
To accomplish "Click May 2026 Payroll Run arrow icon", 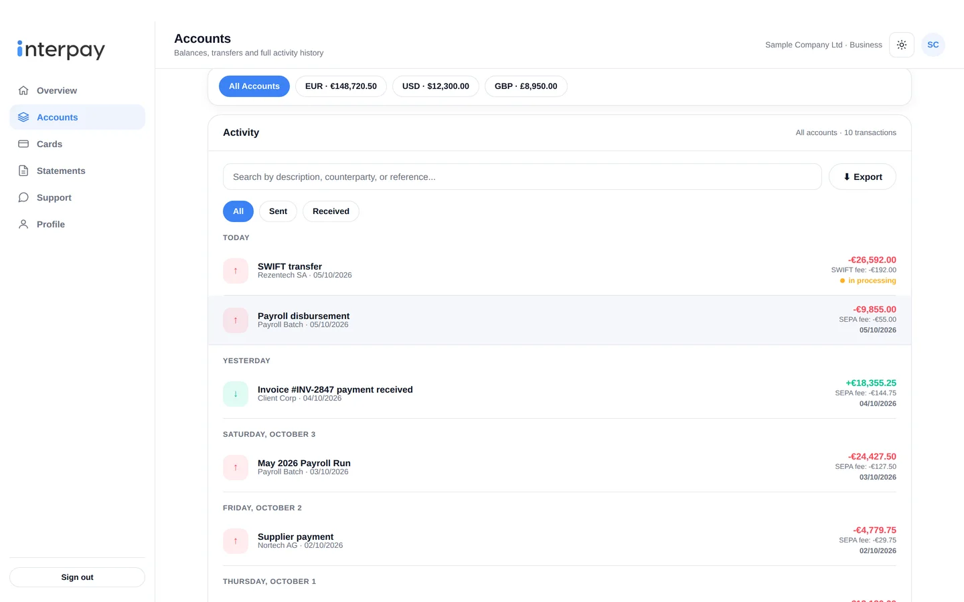I will 236,468.
